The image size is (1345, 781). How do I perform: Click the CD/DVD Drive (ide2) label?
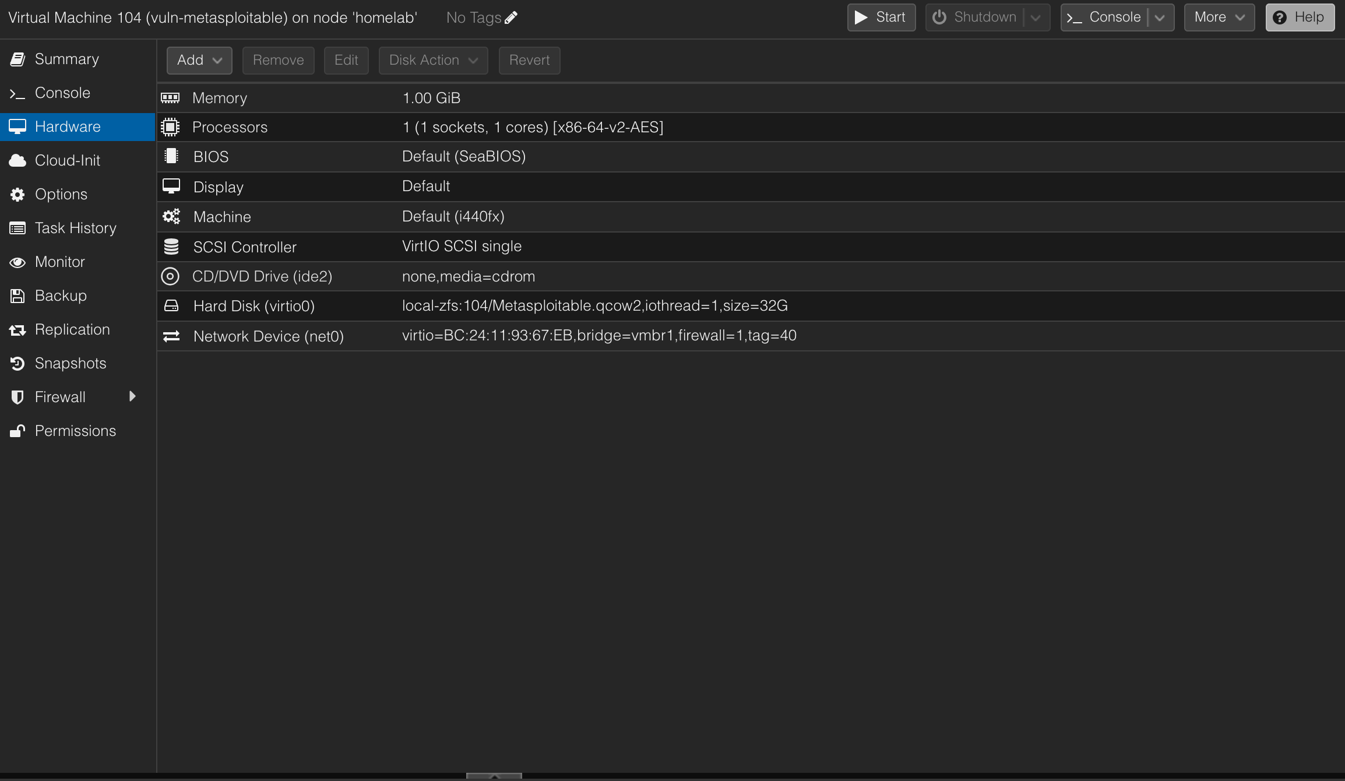point(262,276)
